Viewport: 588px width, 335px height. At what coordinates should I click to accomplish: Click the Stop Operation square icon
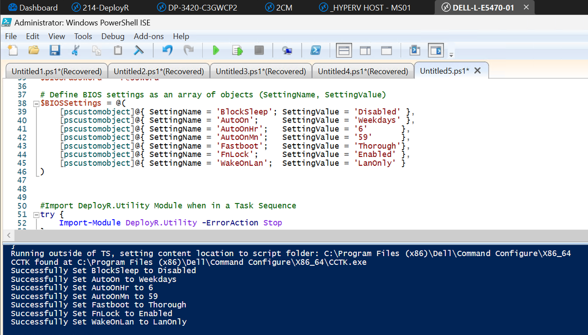tap(259, 50)
